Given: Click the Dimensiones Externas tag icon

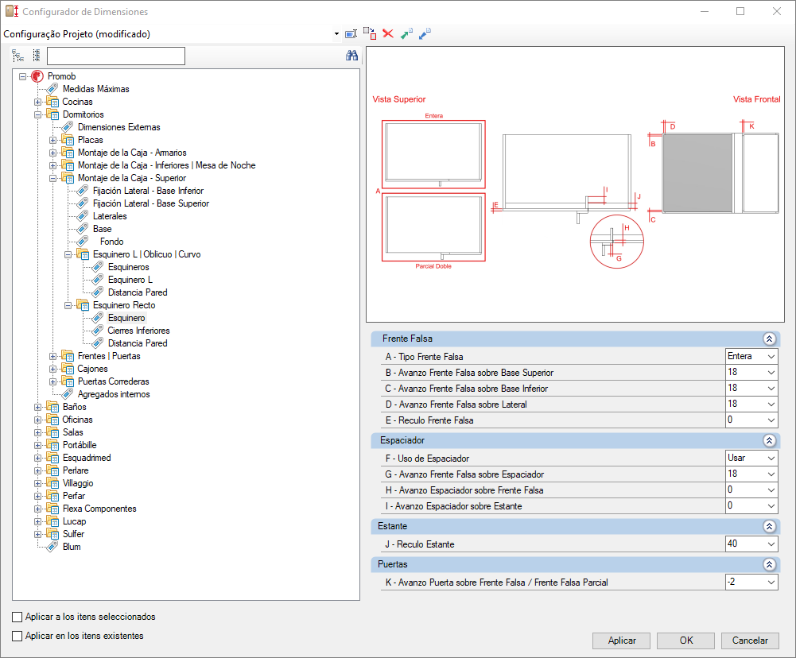Looking at the screenshot, I should point(68,127).
